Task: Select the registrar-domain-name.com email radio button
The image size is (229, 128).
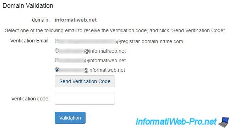Action: pos(57,41)
